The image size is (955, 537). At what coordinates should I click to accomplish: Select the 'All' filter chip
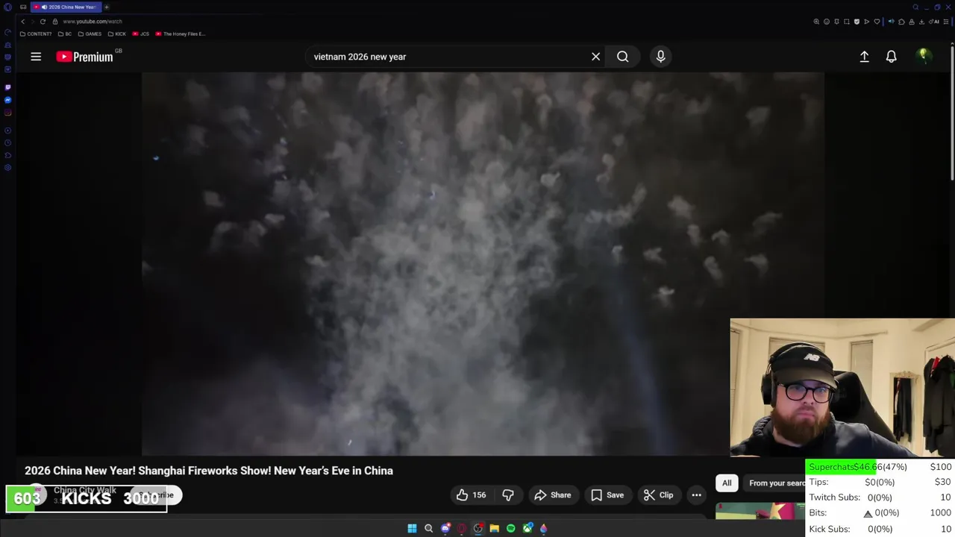point(727,483)
